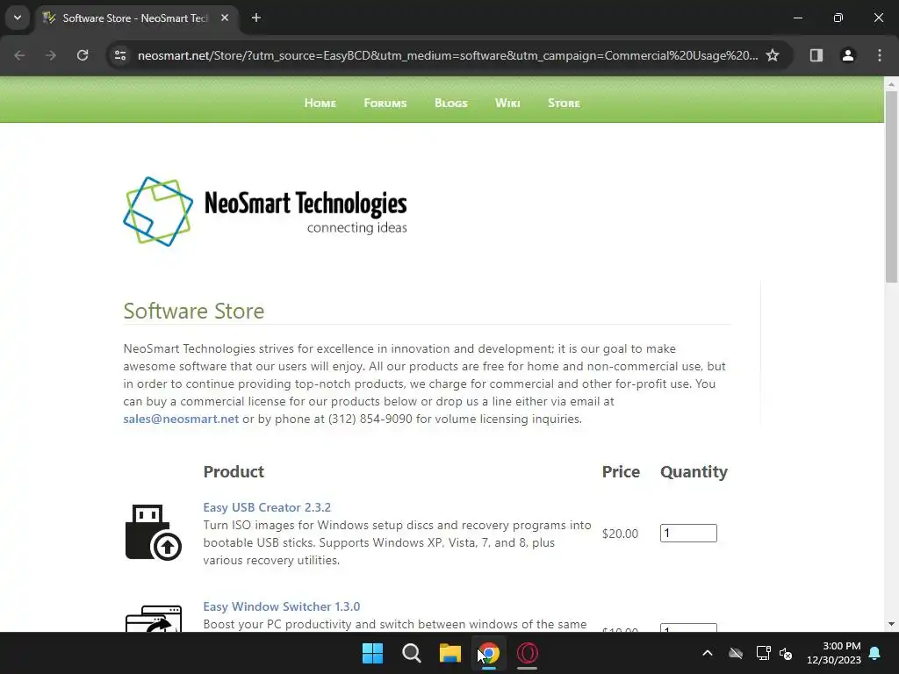Image resolution: width=899 pixels, height=674 pixels.
Task: Click the Easy Window Switcher product icon
Action: pos(153,619)
